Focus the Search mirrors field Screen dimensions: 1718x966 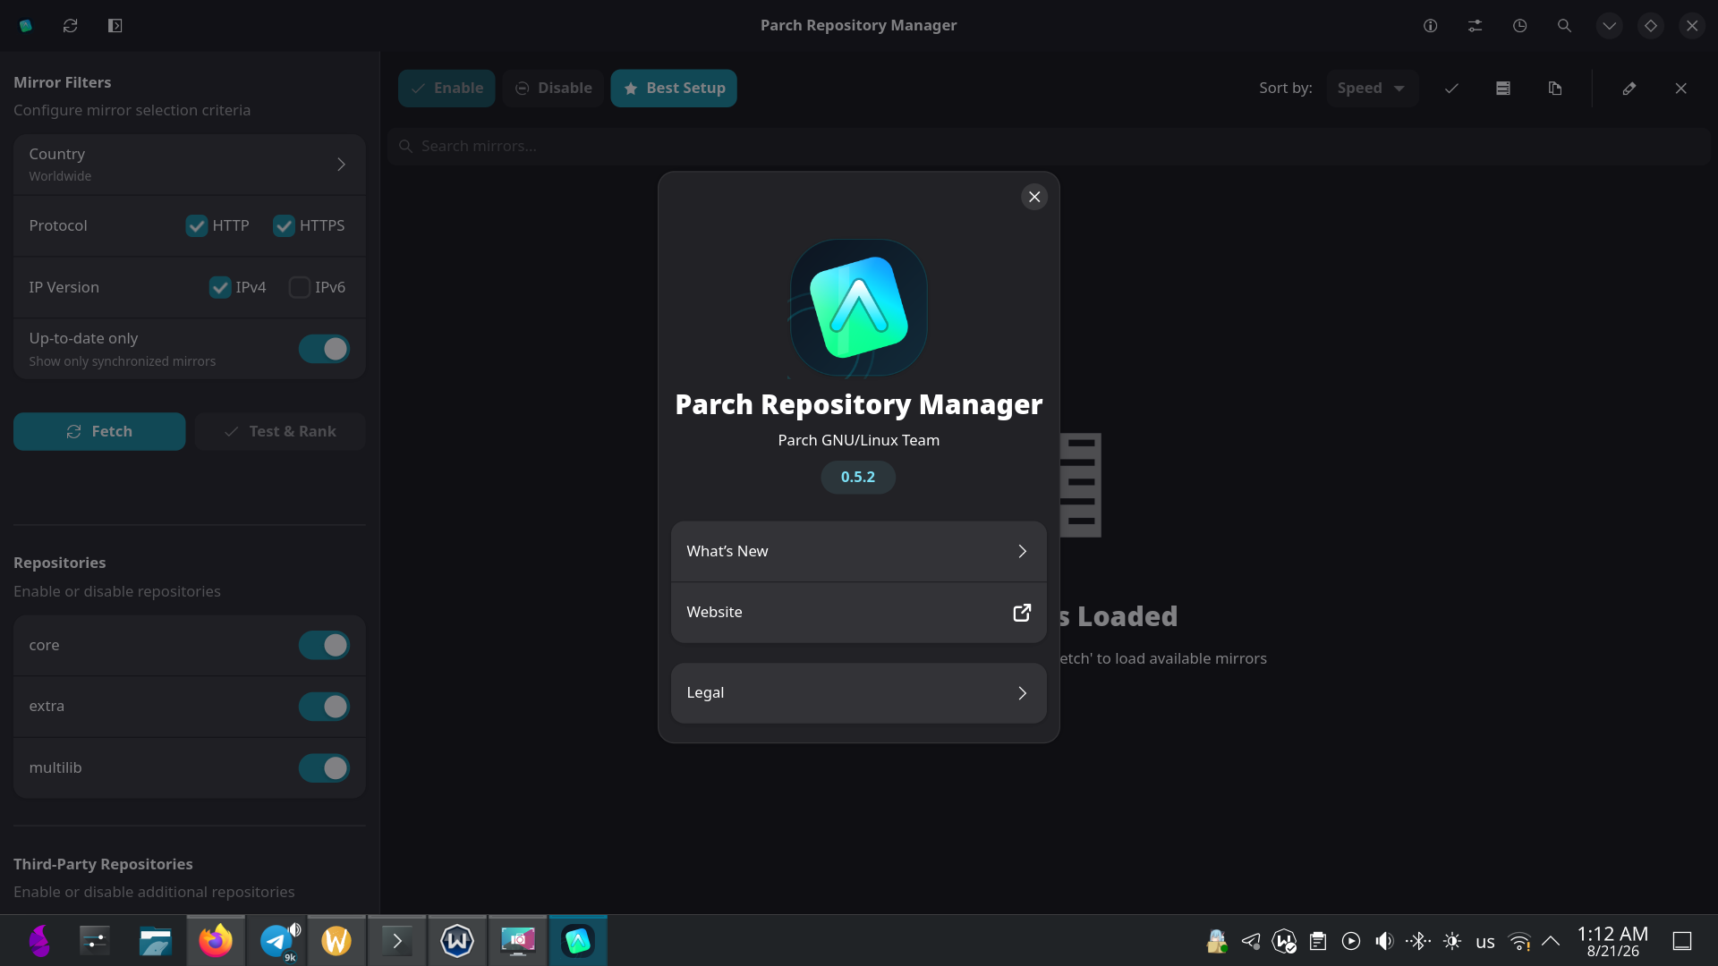[x=1049, y=146]
